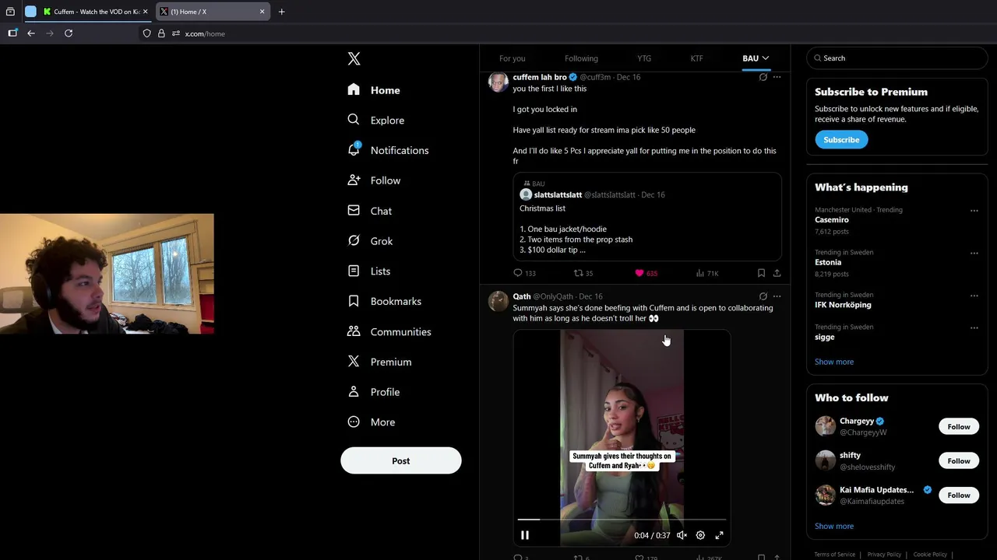View analytics showing 71K views
997x560 pixels.
click(x=707, y=273)
